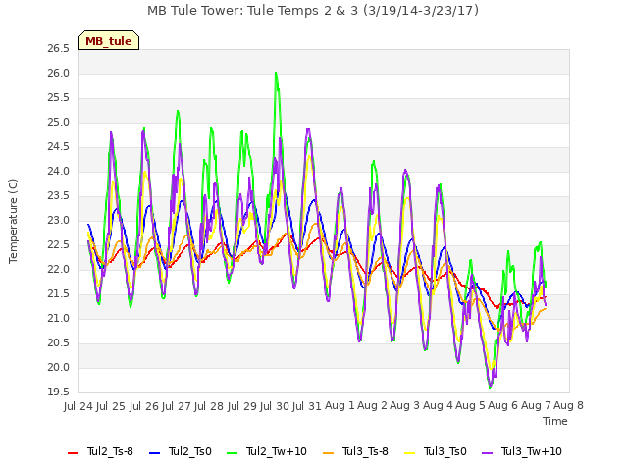This screenshot has height=471, width=628.
Task: Click the red Tul2_Ts-8 legend swatch
Action: (x=74, y=453)
